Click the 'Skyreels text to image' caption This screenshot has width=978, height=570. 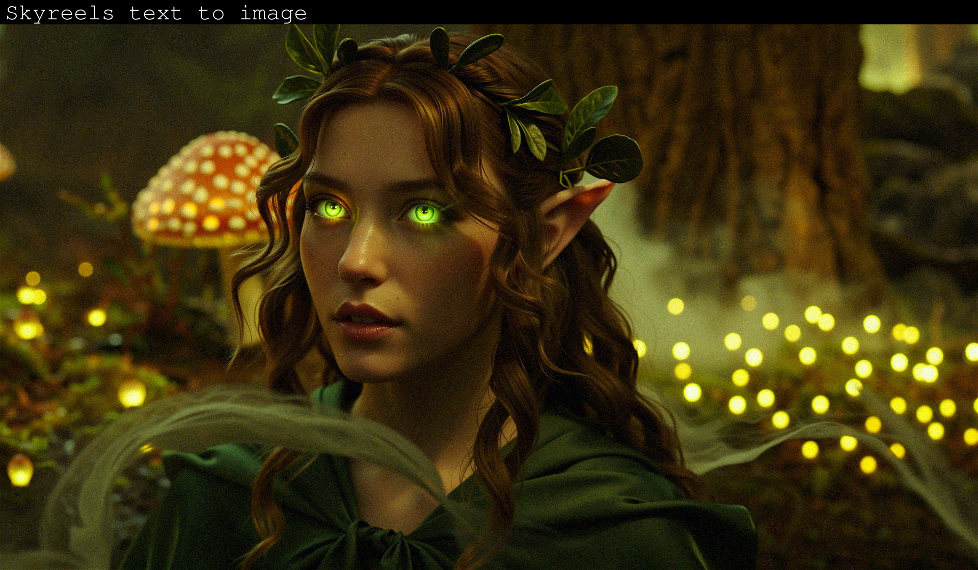click(156, 13)
